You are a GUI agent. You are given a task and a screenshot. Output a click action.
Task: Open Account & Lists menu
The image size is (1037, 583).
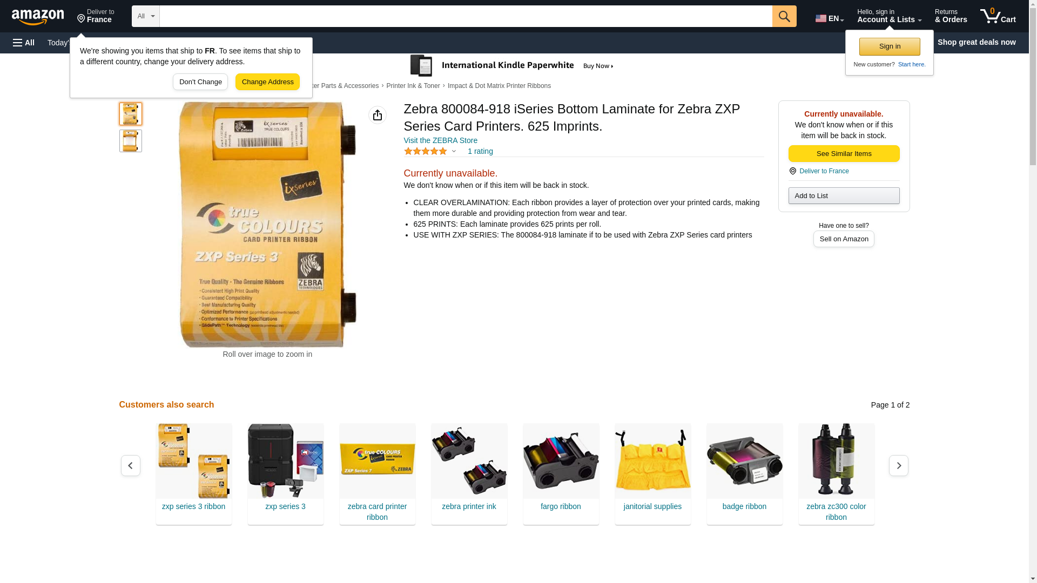point(889,16)
